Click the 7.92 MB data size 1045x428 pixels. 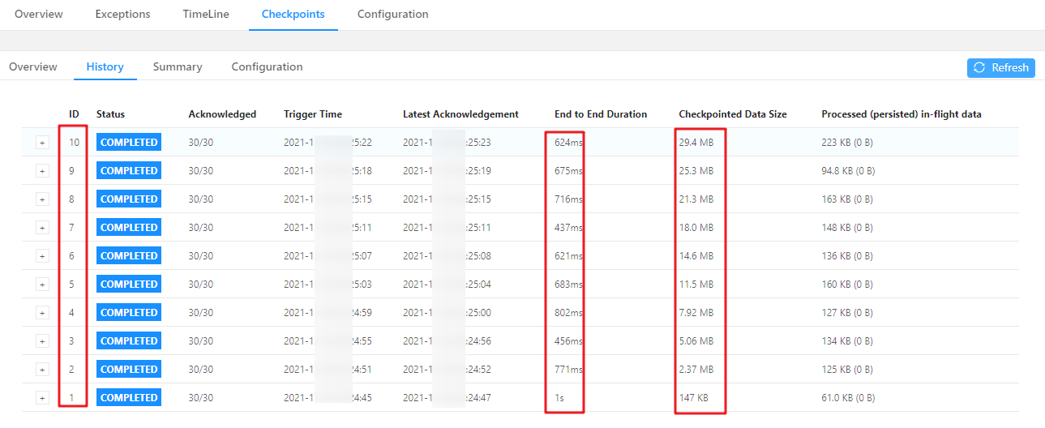(x=696, y=313)
